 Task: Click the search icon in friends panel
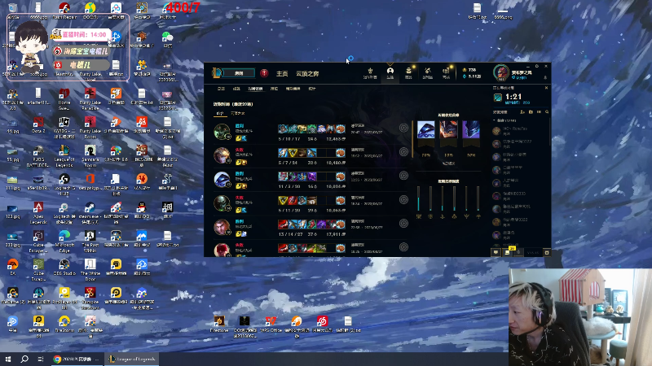pyautogui.click(x=547, y=112)
